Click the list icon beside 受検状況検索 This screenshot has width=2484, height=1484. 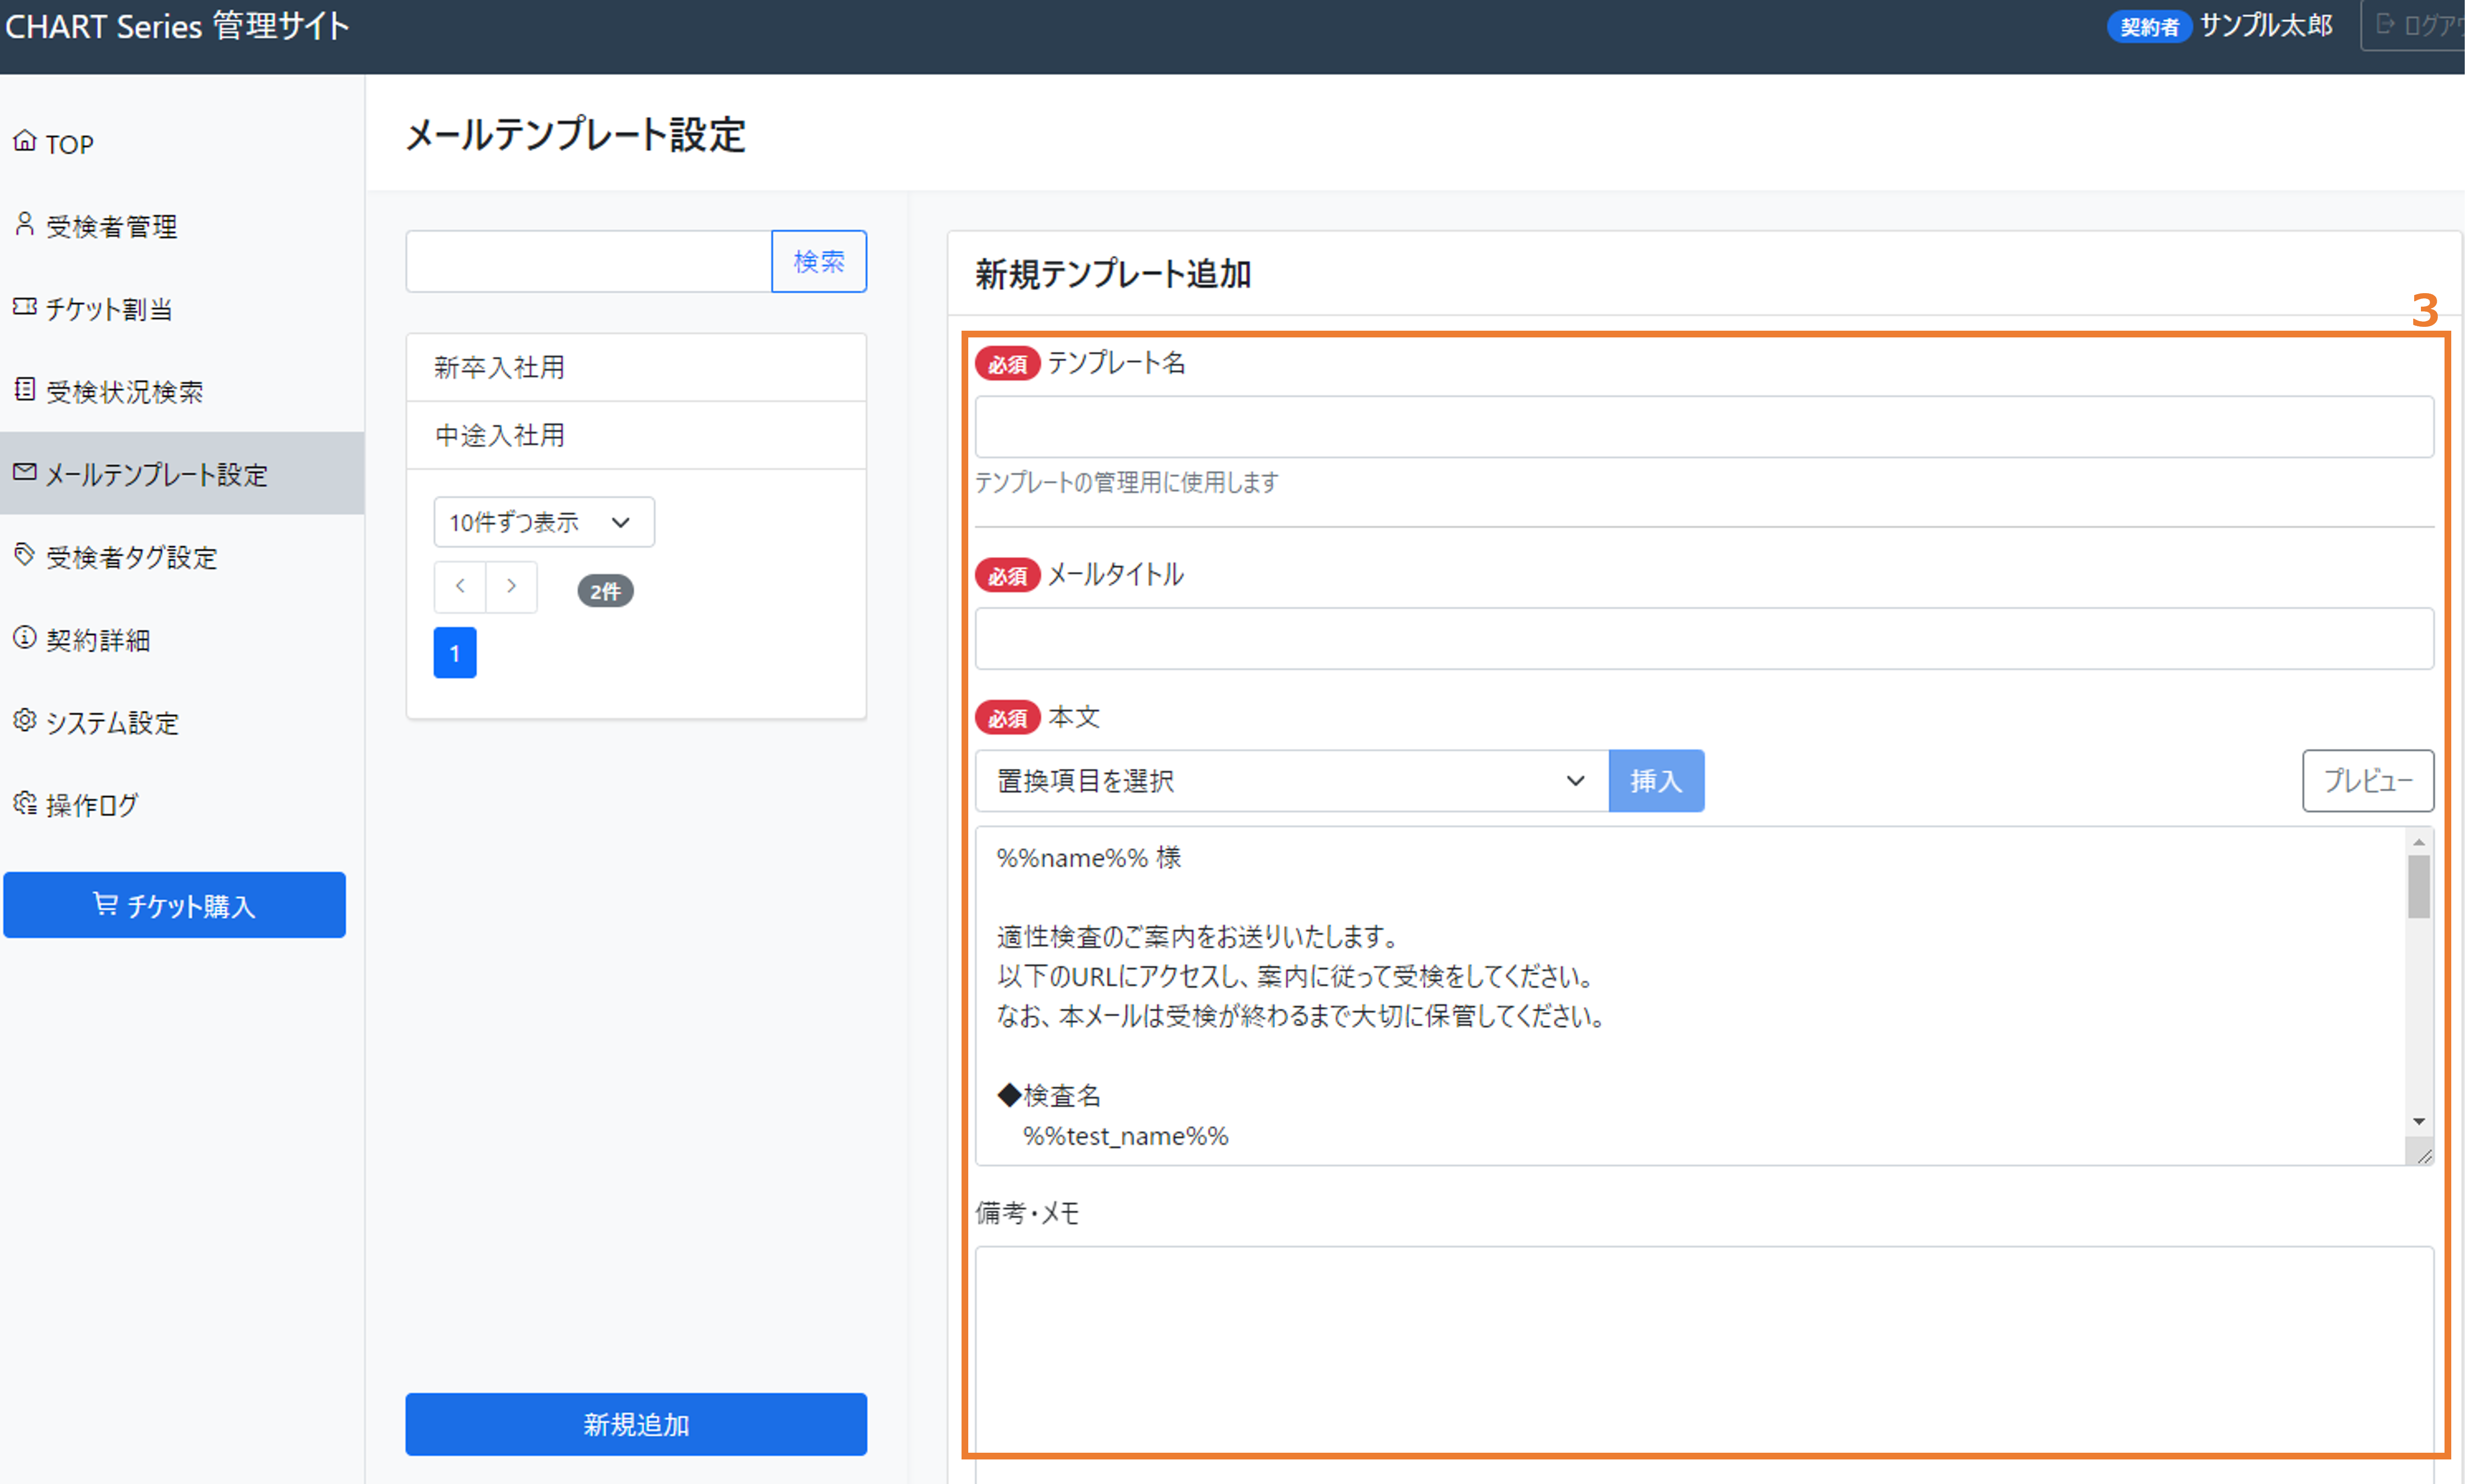pos(25,389)
